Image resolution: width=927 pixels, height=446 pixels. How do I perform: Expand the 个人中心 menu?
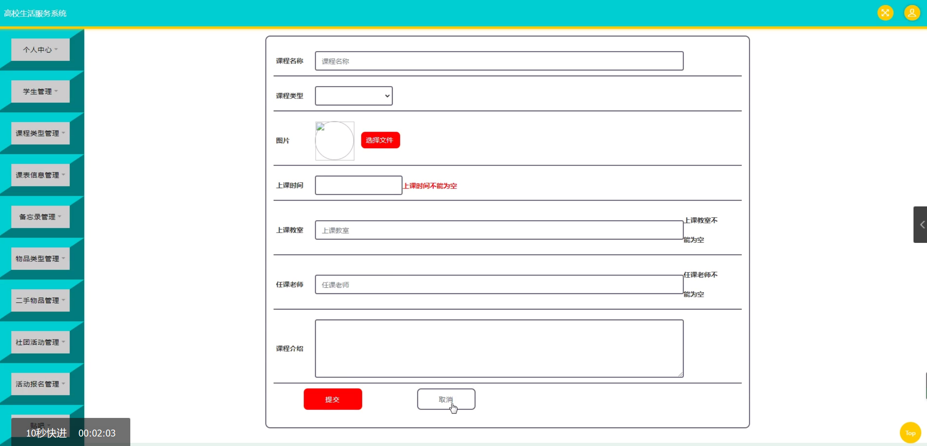click(x=40, y=50)
